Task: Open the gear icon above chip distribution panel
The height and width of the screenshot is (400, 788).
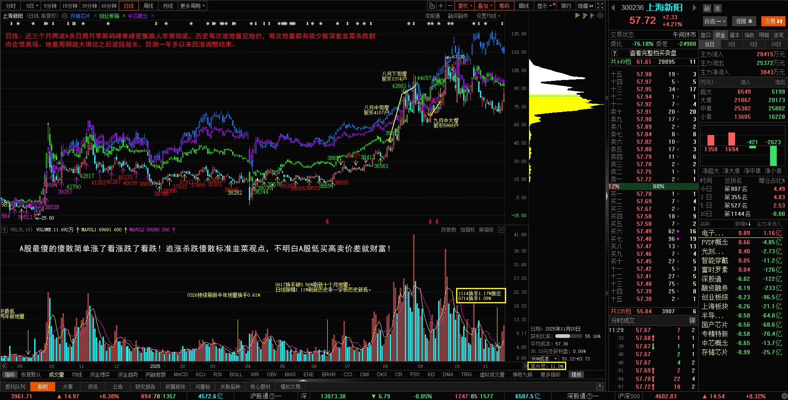Action: 600,16
